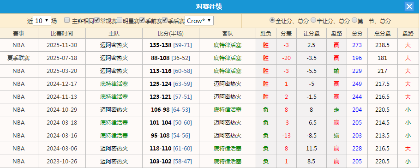Open the 113-116 score link
This screenshot has height=168, width=420.
point(160,71)
